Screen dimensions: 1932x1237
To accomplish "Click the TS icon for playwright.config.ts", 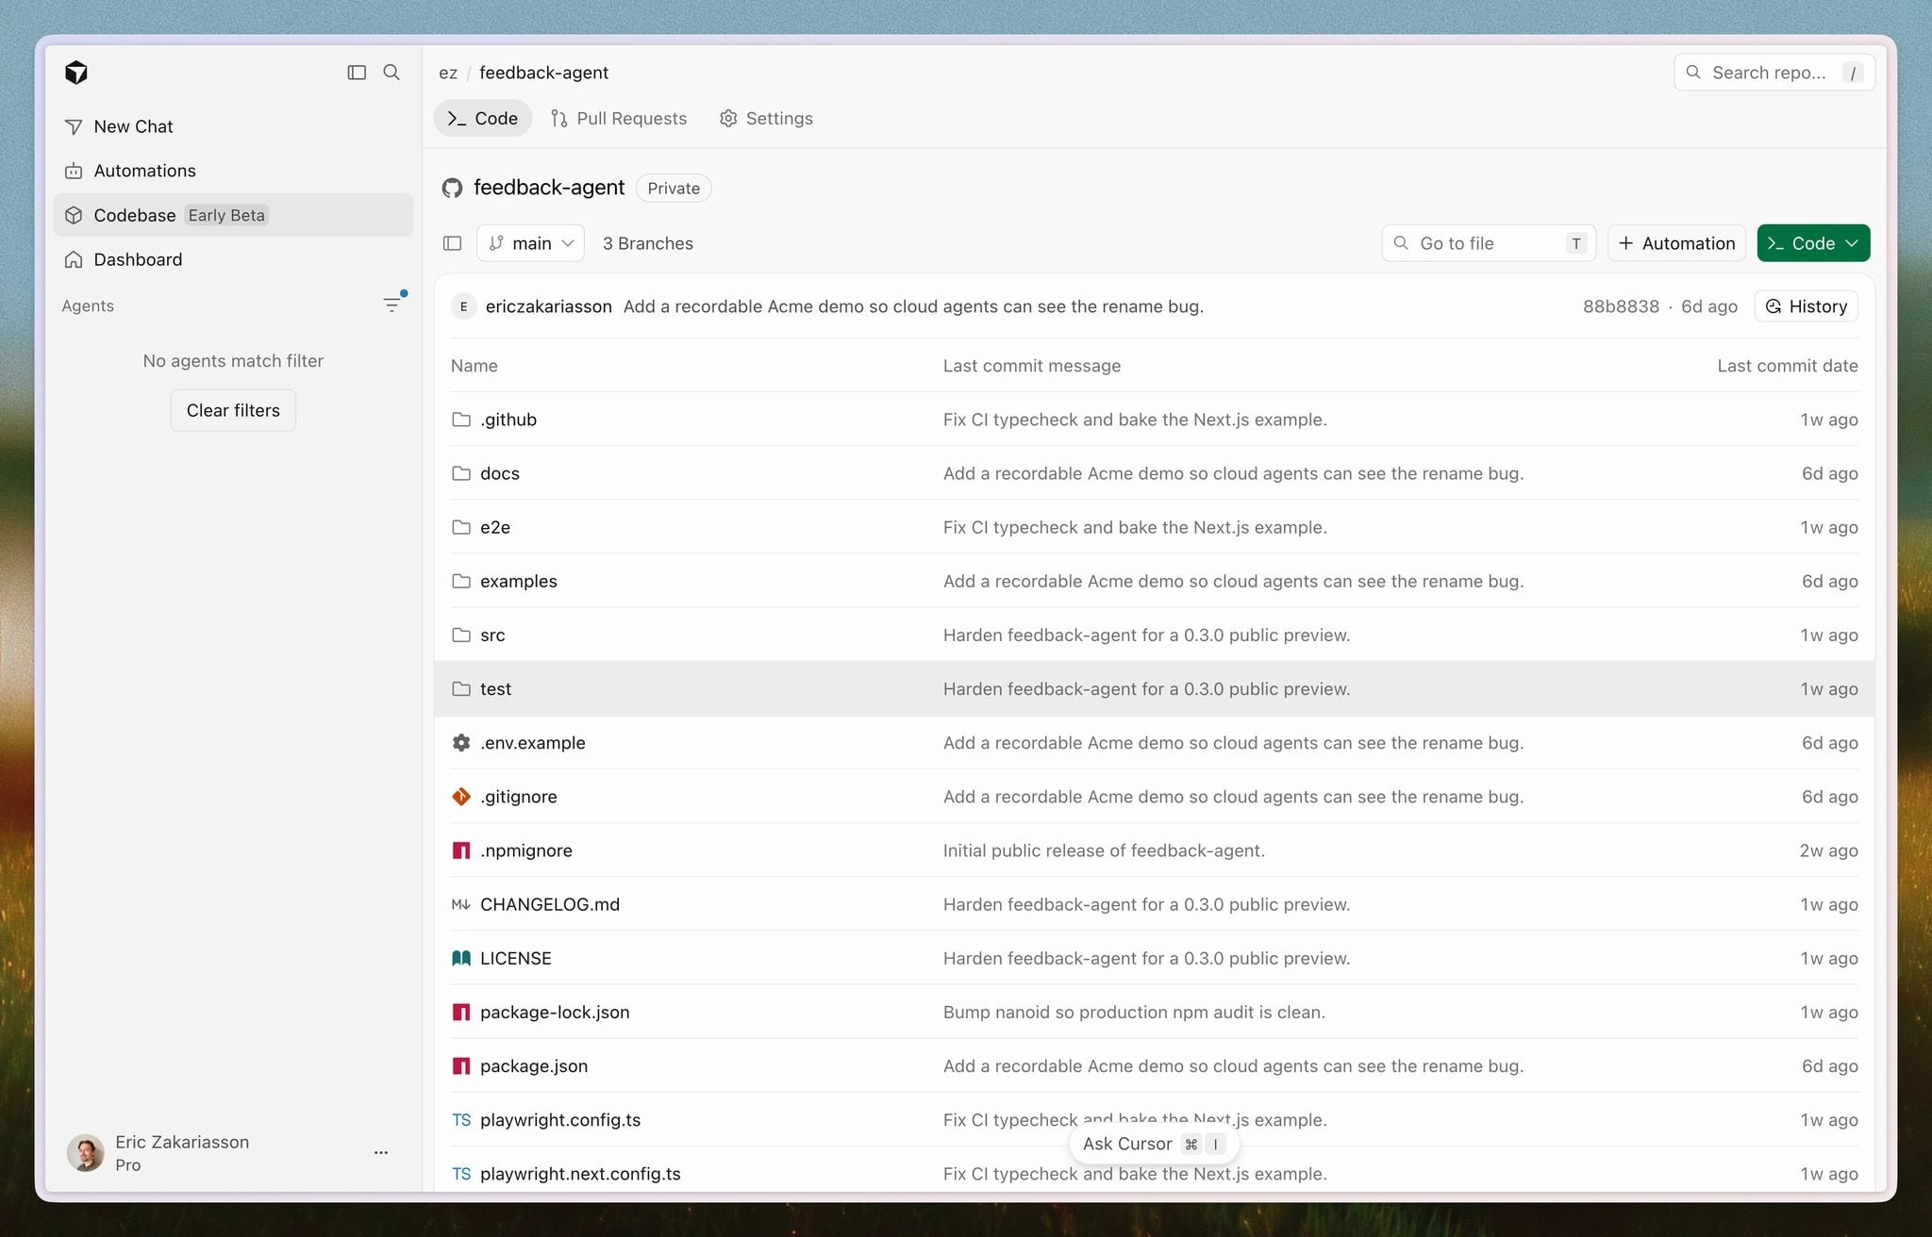I will [461, 1120].
